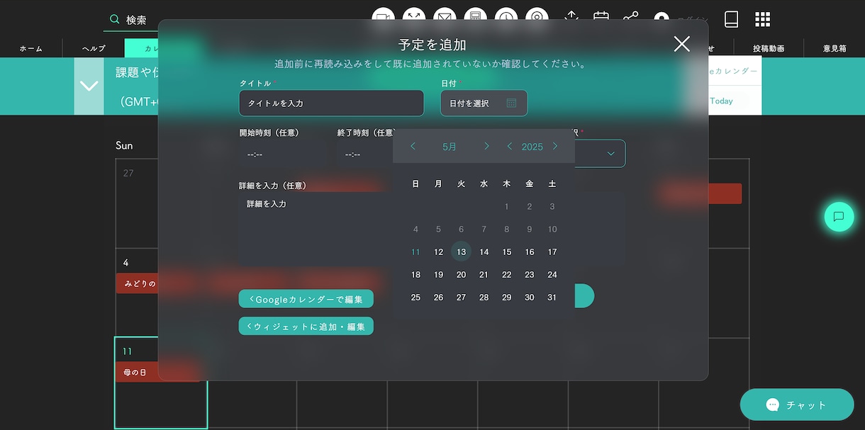Select the year label 2025 in the date picker
Viewport: 865px width, 430px height.
(532, 147)
